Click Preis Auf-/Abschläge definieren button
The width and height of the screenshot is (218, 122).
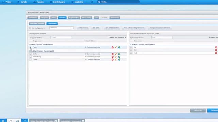(134, 28)
